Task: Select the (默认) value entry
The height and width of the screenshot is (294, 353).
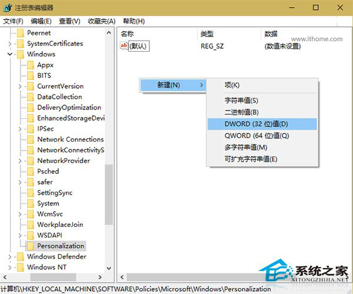Action: [x=139, y=46]
